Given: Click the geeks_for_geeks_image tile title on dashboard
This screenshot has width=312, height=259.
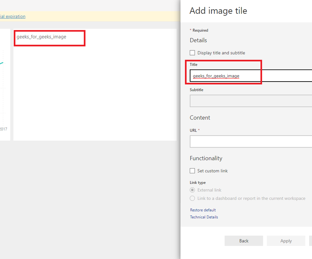Looking at the screenshot, I should pyautogui.click(x=41, y=37).
